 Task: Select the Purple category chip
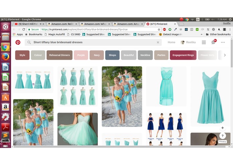click(81, 55)
